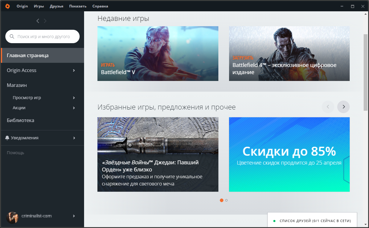Open Origin Access section
Viewport: 369px width, 228px height.
[42, 70]
